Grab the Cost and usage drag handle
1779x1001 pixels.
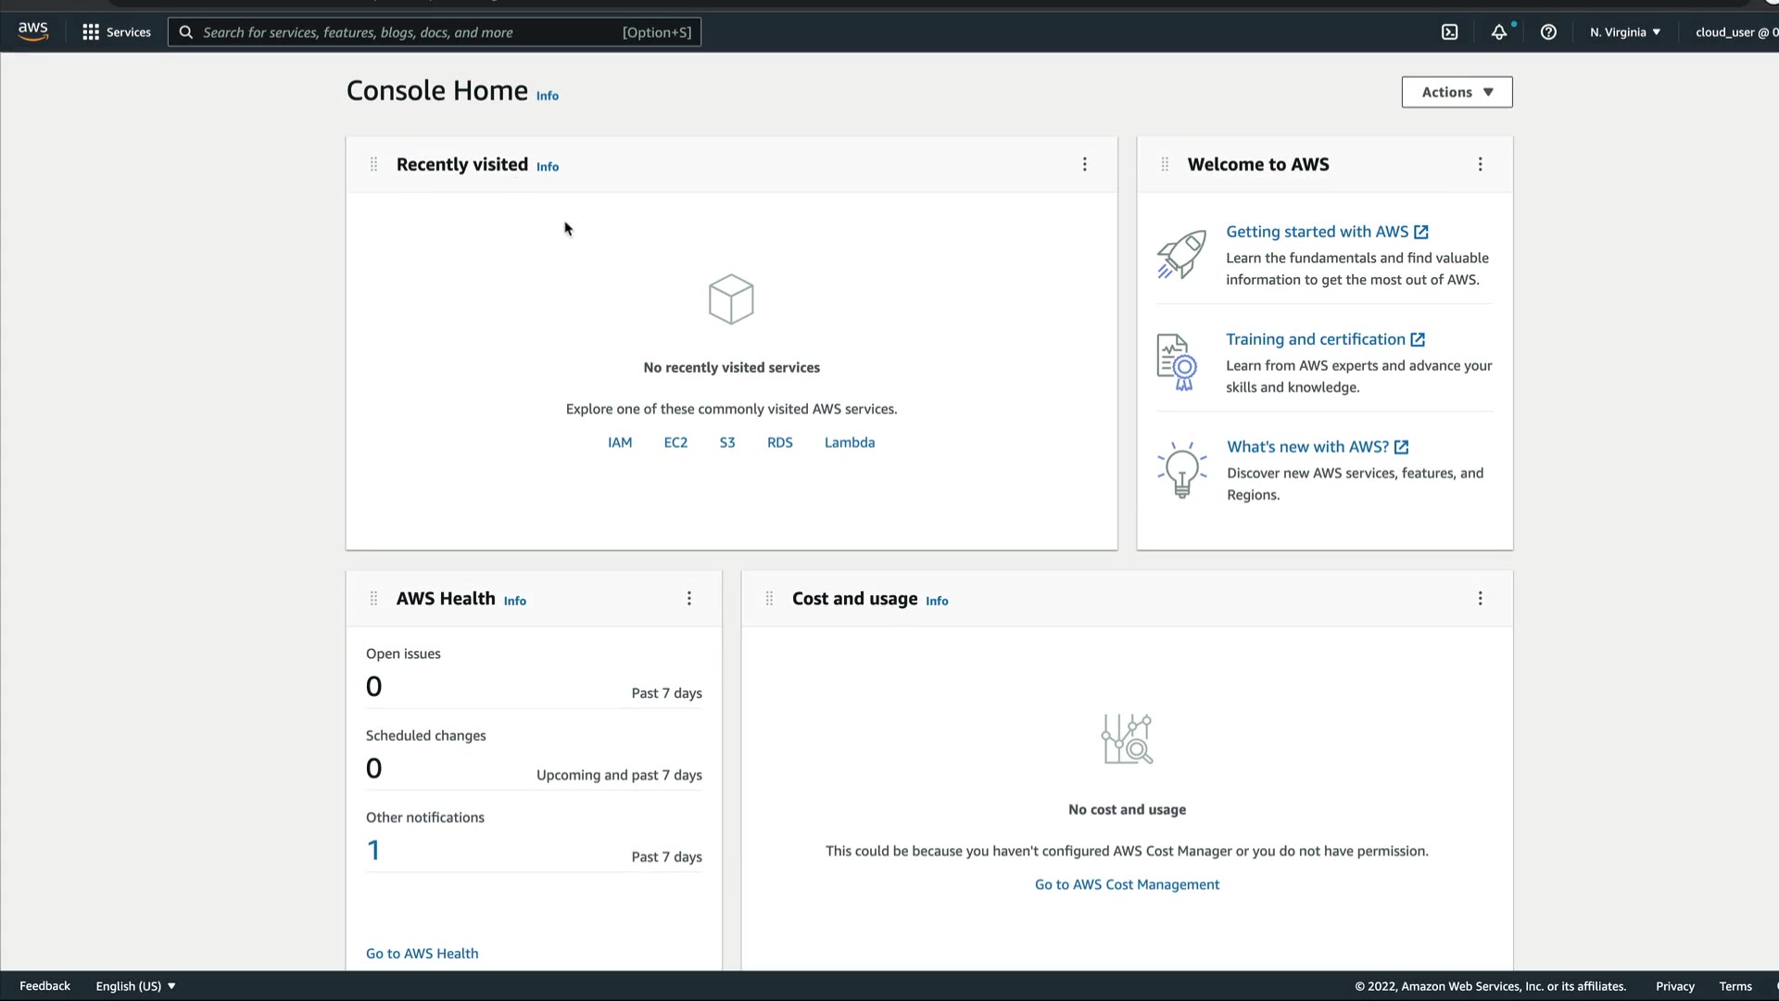[769, 599]
